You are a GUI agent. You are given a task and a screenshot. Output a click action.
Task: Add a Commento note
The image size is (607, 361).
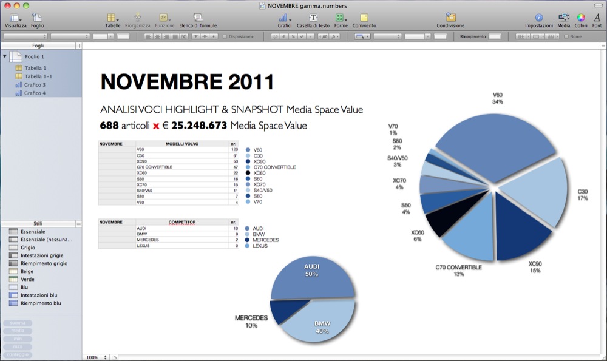(x=364, y=18)
